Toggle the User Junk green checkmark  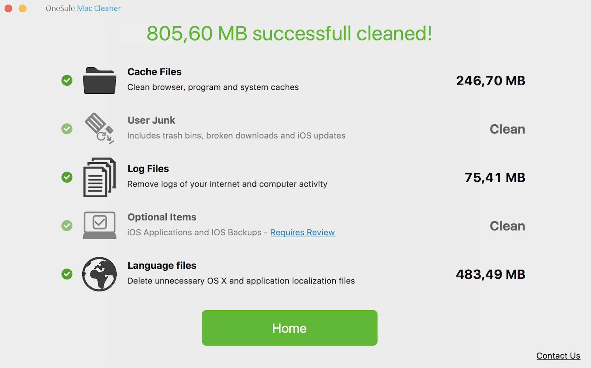pos(67,129)
